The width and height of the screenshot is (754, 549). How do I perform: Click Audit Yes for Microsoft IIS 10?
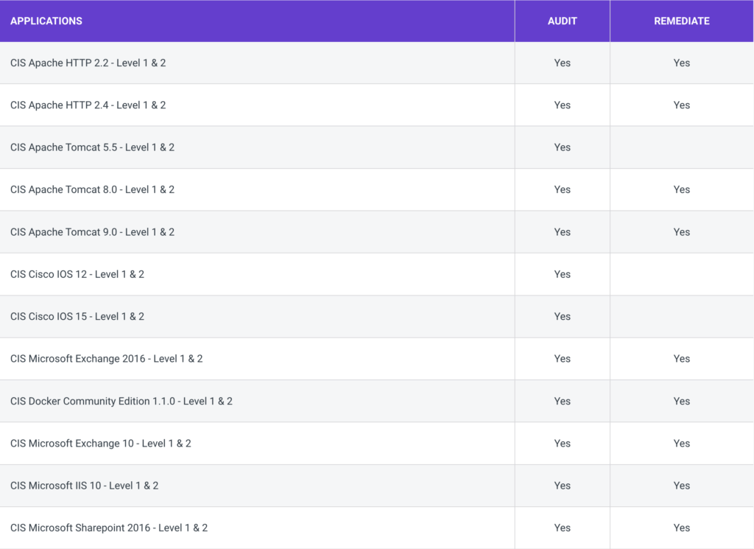coord(562,486)
